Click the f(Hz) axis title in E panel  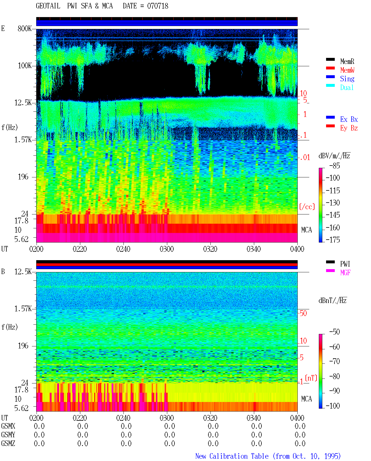[x=10, y=127]
